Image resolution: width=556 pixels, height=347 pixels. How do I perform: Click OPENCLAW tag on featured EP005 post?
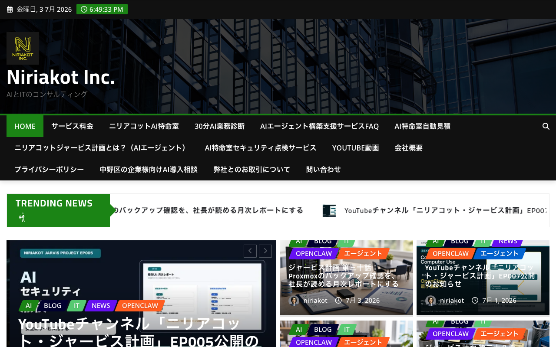(x=140, y=306)
